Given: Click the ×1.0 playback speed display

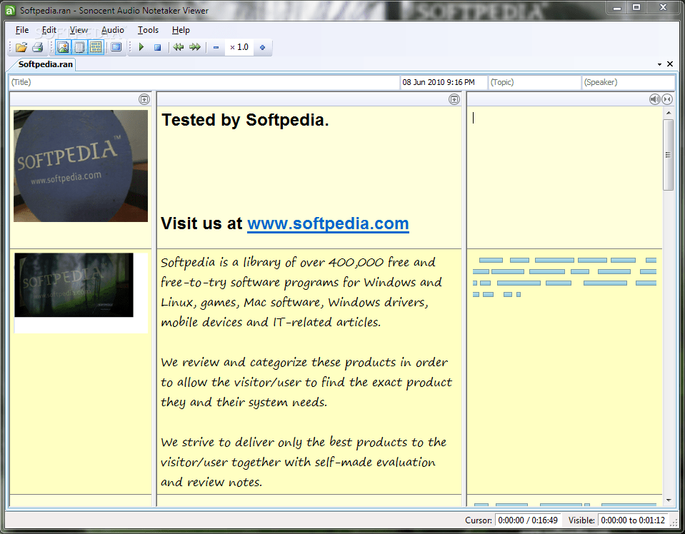Looking at the screenshot, I should click(239, 47).
